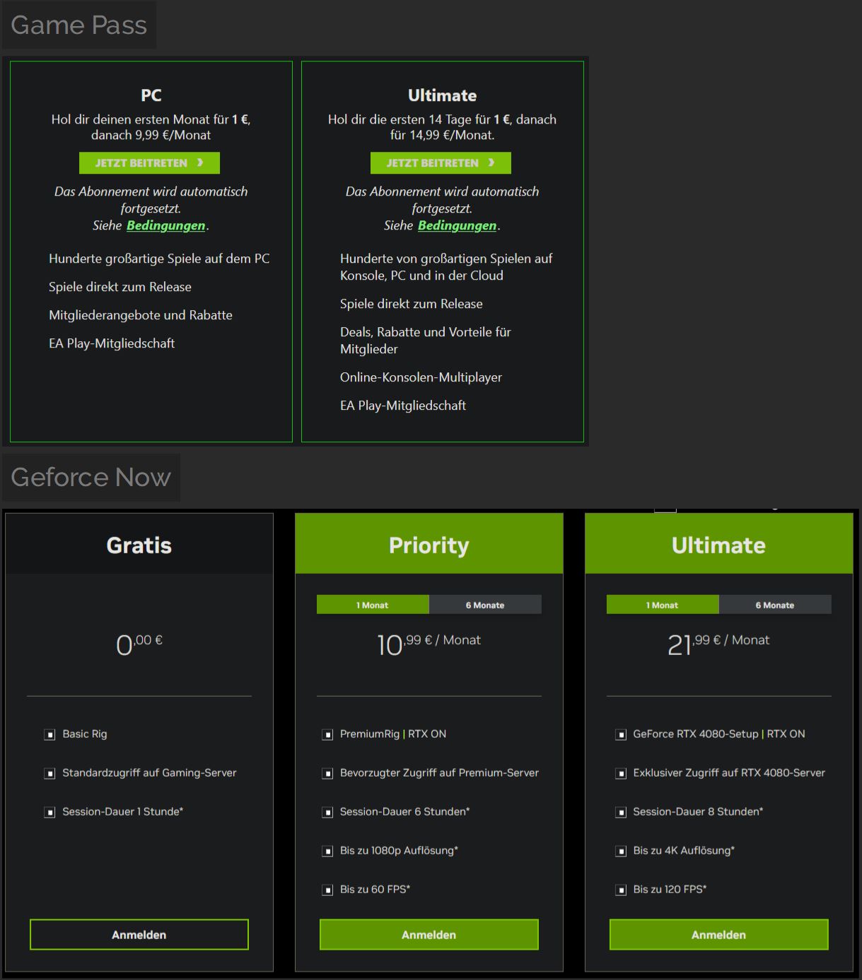Click 'Mitgliederangebote und Rabatte'
Screen dimensions: 862x980
click(141, 315)
